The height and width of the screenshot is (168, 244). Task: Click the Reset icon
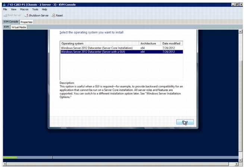tap(53, 15)
